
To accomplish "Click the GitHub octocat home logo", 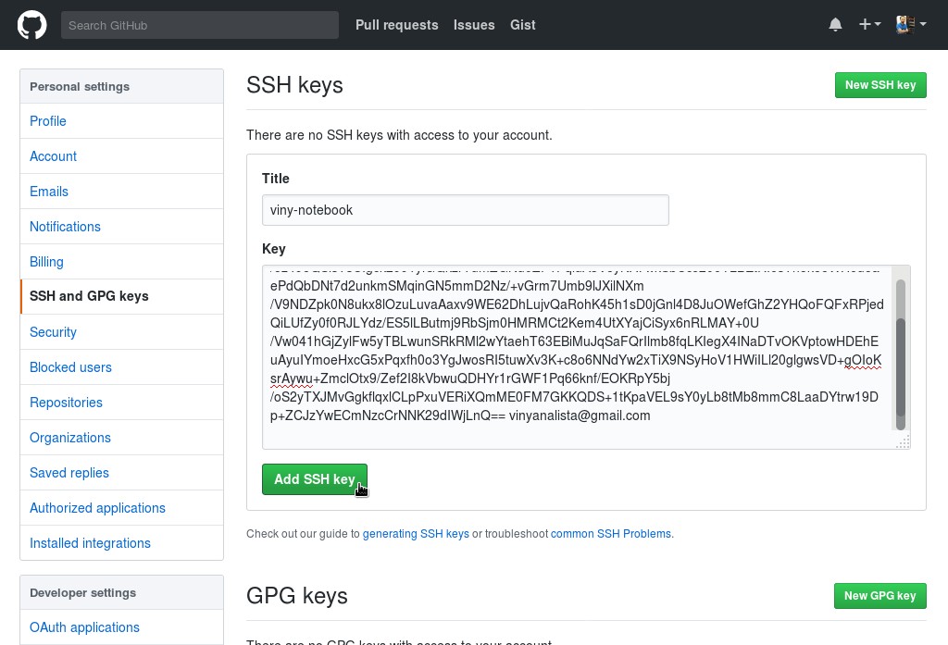I will (x=31, y=25).
